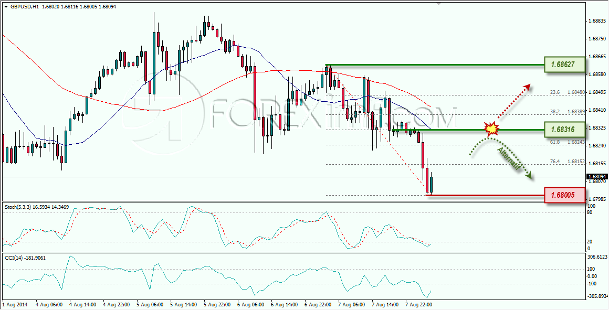Click the 1.68495 price axis value

[598, 92]
